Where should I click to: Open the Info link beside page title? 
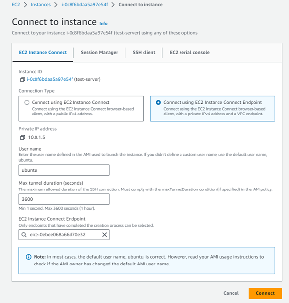103,23
